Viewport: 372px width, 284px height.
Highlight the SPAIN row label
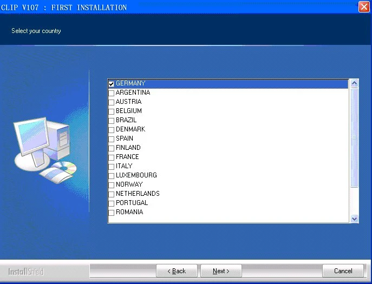click(125, 138)
